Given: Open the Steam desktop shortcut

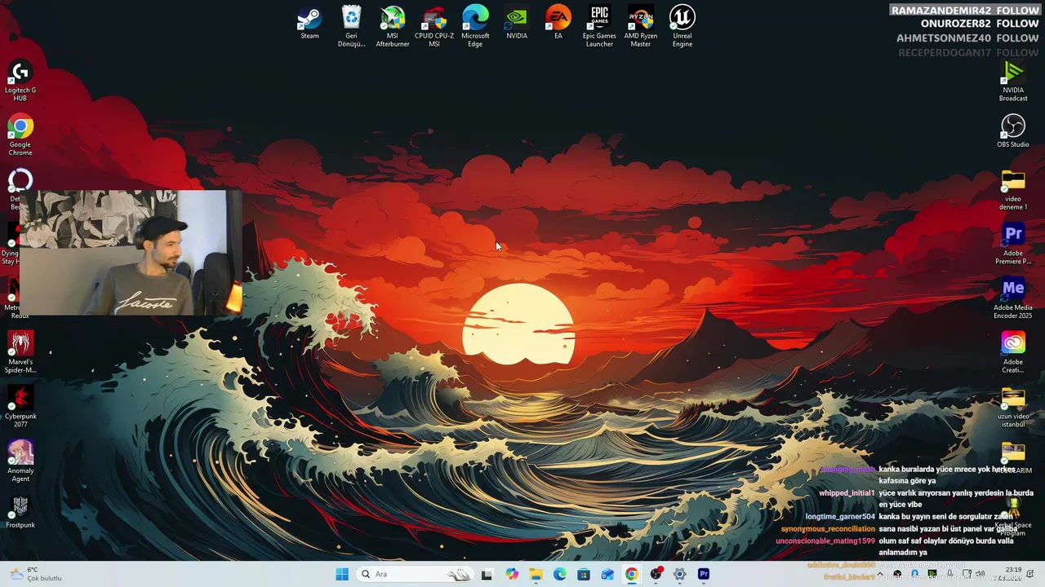Looking at the screenshot, I should (x=309, y=23).
